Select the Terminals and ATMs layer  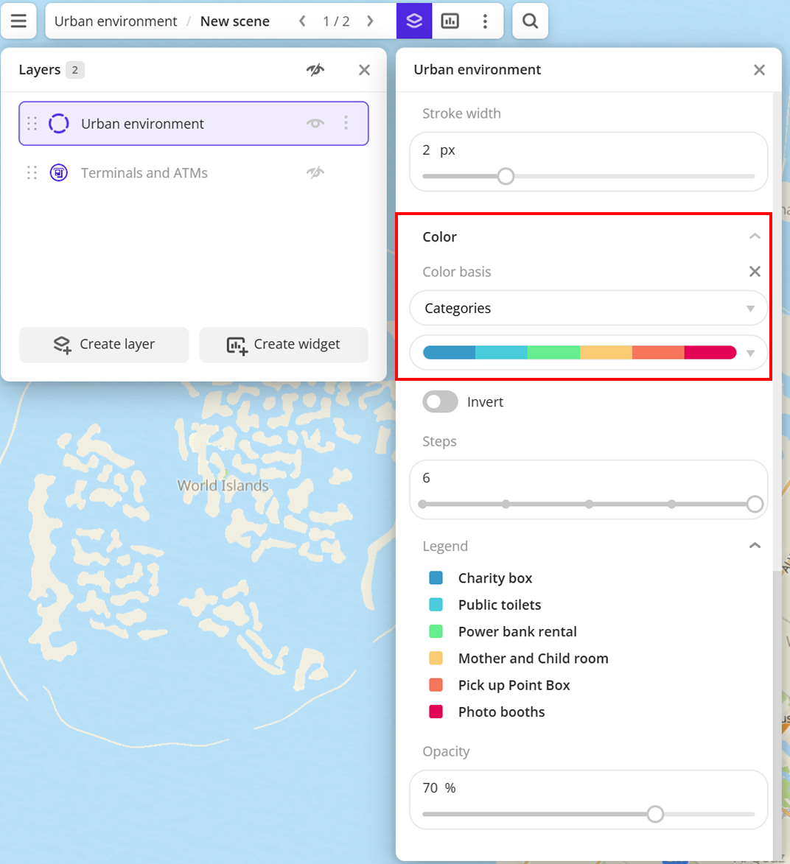coord(144,173)
